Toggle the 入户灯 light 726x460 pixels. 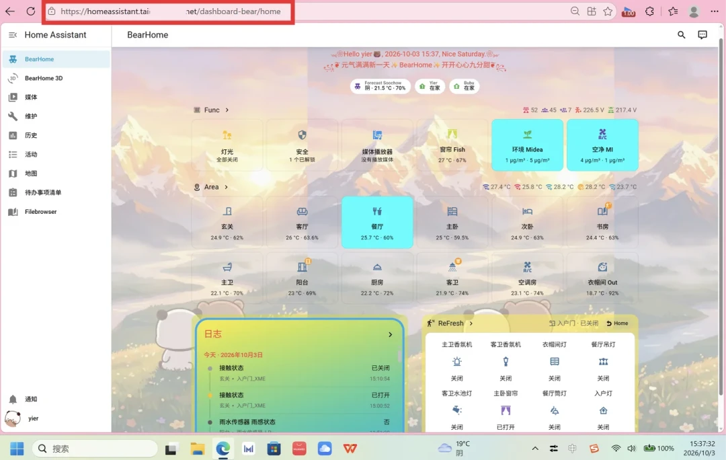(x=603, y=410)
